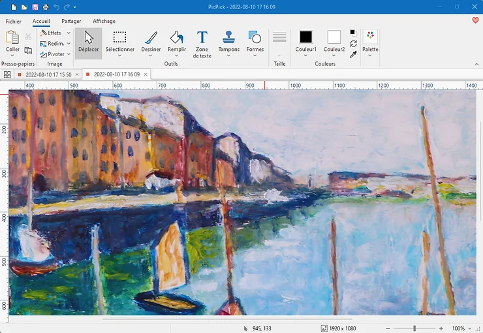The width and height of the screenshot is (483, 333).
Task: Click the black Couleur1 swatch
Action: [x=306, y=37]
